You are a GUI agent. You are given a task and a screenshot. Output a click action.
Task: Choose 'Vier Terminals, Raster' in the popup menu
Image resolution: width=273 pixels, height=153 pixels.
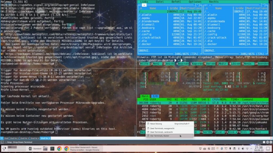pyautogui.click(x=170, y=136)
